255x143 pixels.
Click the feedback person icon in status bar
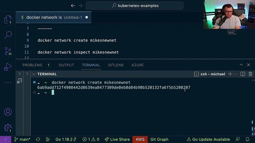coord(238,139)
